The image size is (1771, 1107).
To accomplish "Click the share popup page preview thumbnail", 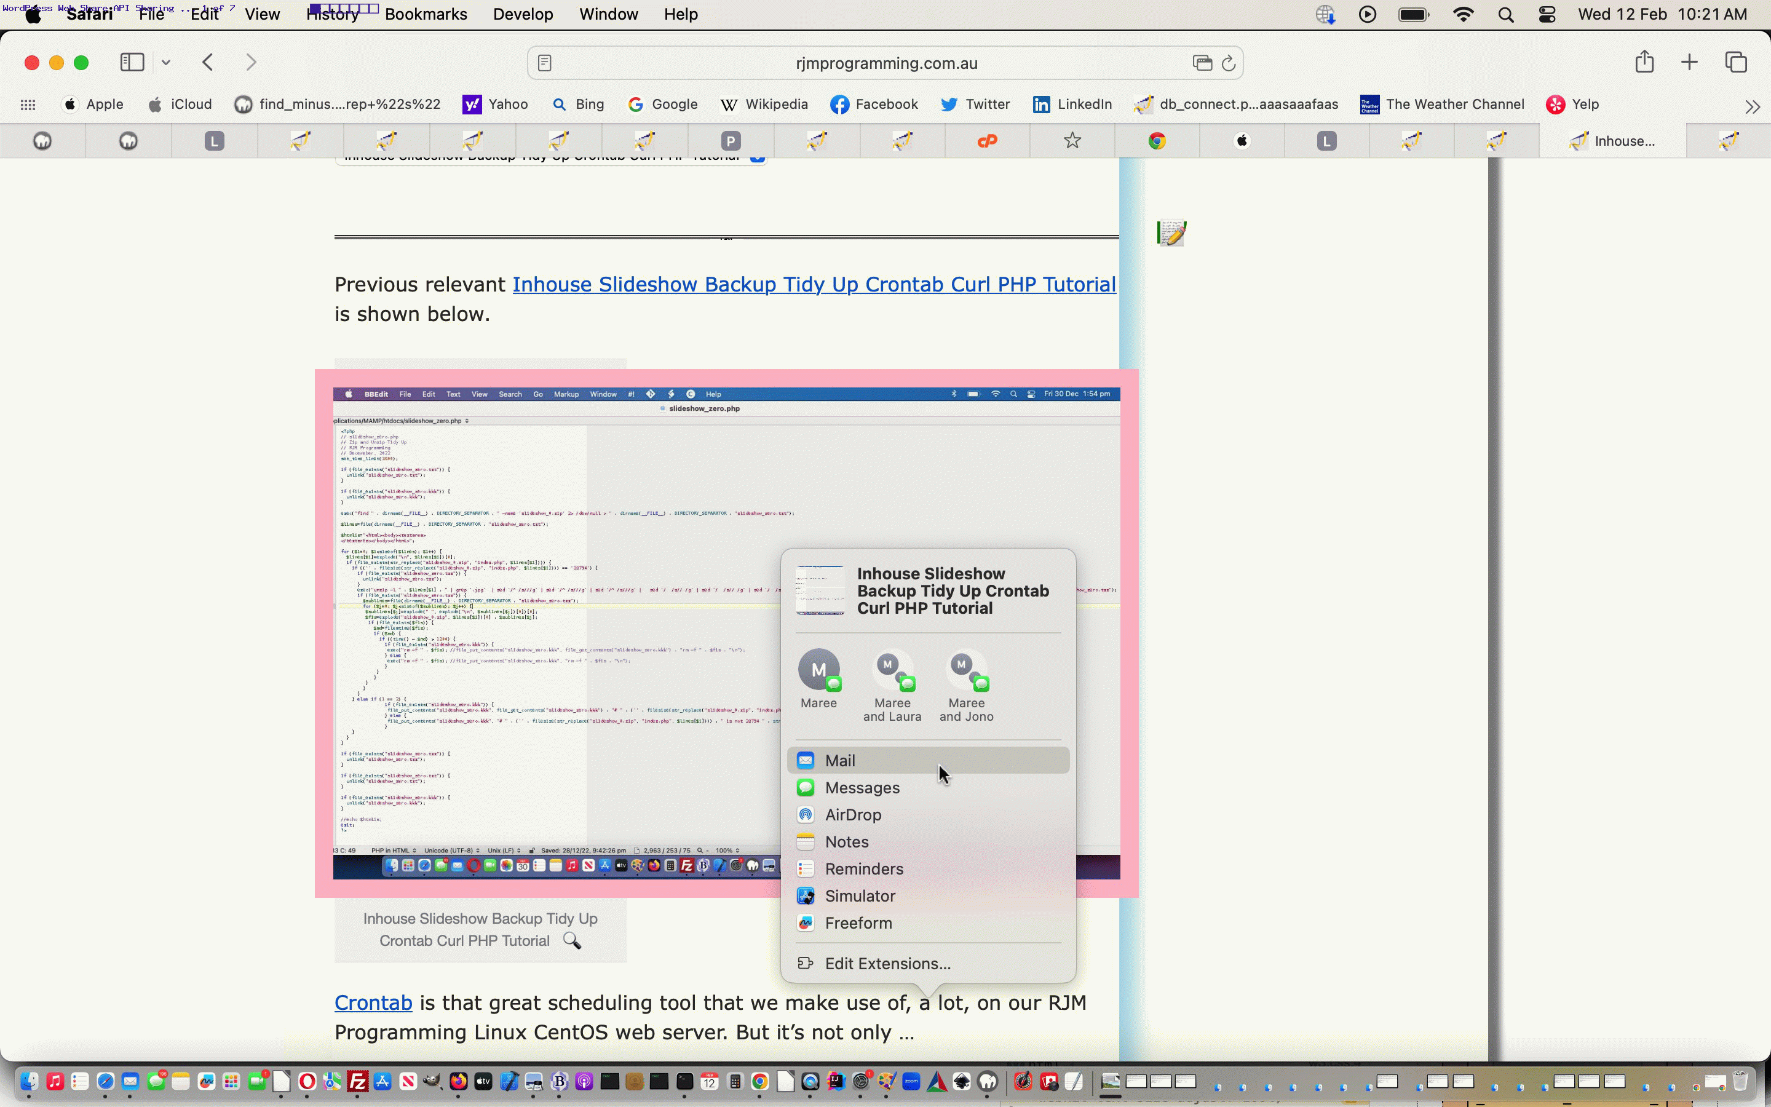I will (820, 590).
